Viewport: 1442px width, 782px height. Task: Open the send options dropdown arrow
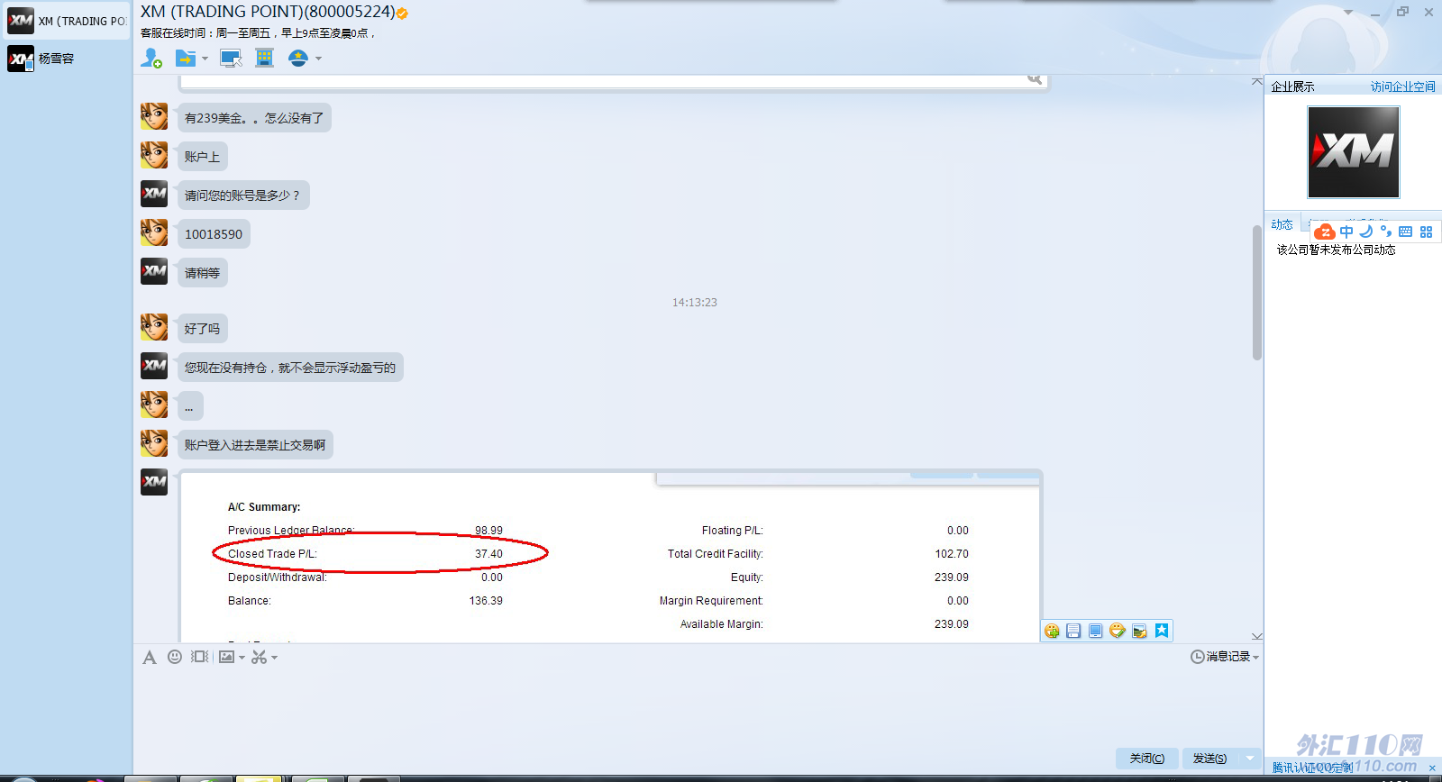[1250, 759]
